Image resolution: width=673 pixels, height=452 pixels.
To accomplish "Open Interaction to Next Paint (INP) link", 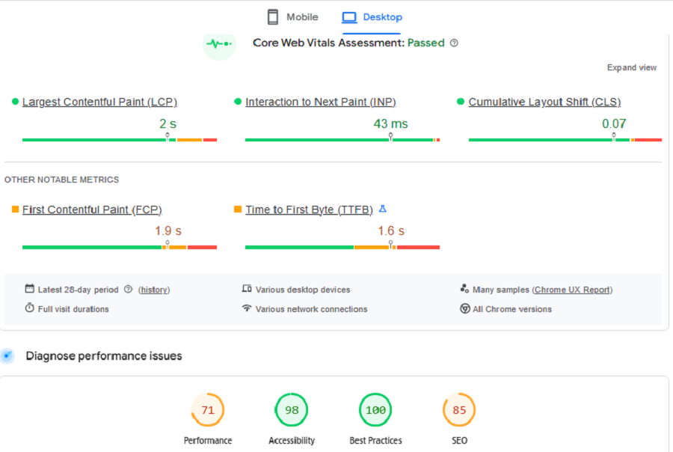I will (320, 102).
